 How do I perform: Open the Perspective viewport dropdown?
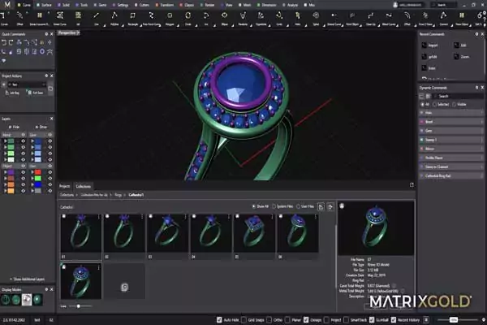[x=70, y=34]
